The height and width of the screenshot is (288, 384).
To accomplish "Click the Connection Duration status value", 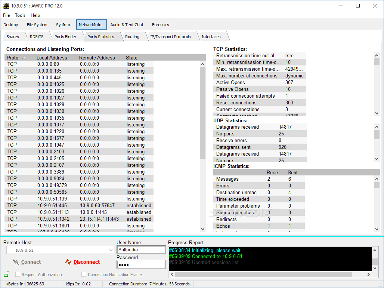I will (170, 284).
